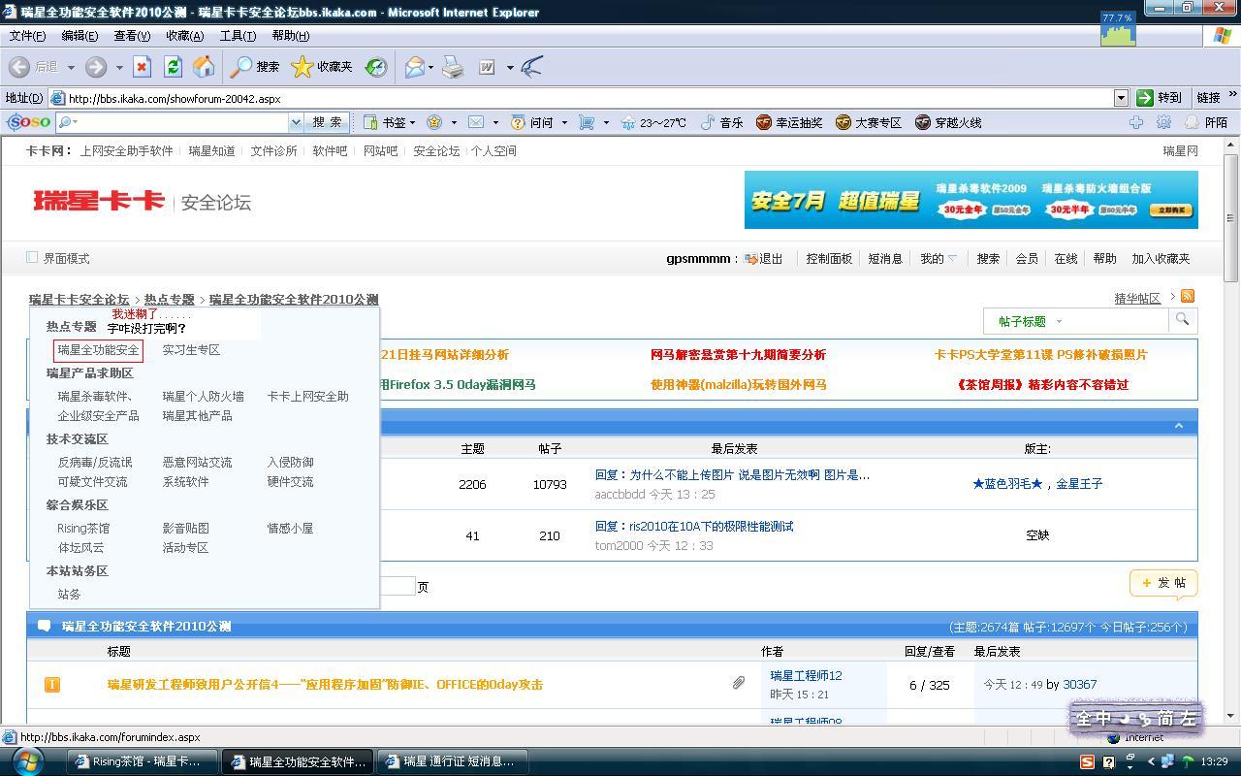The image size is (1241, 776).
Task: Toggle the 界面模式 checkbox
Action: click(32, 258)
